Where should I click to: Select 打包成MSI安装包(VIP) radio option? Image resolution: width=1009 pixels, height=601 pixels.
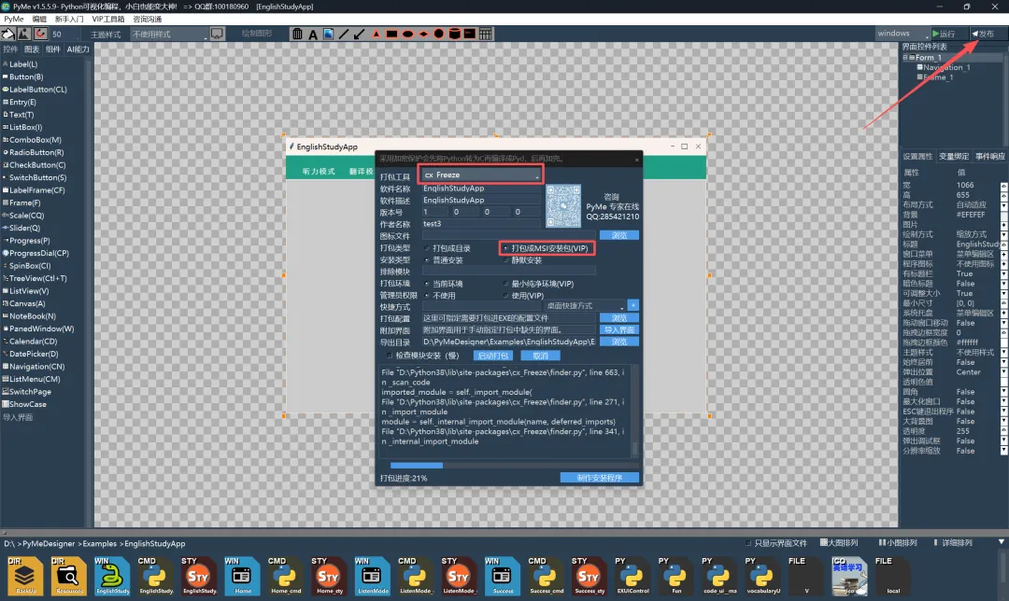pyautogui.click(x=547, y=248)
